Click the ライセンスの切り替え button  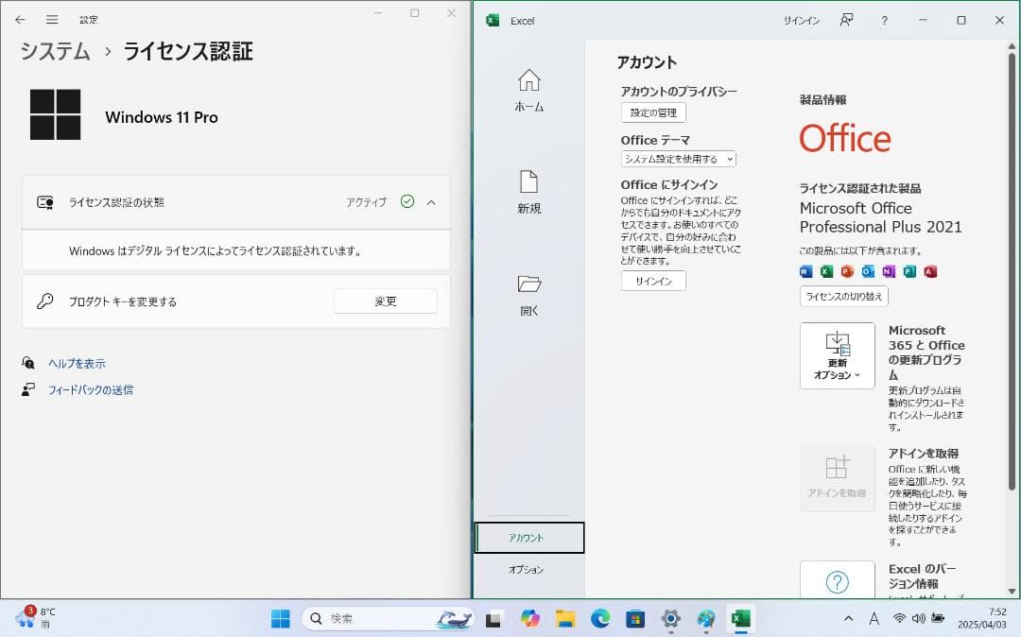844,296
